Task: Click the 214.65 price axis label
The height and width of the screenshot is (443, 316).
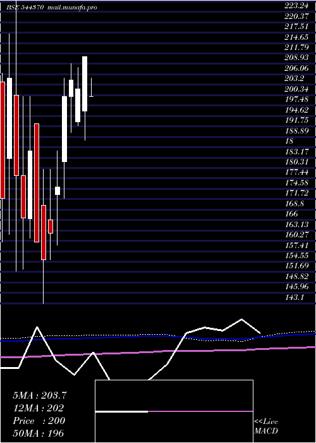Action: [296, 38]
